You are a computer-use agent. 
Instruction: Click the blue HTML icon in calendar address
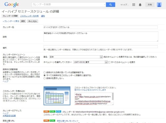58,111
